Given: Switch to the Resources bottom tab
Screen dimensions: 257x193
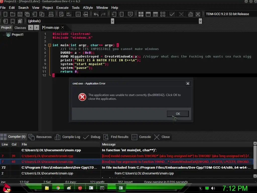Looking at the screenshot, I should (x=40, y=137).
